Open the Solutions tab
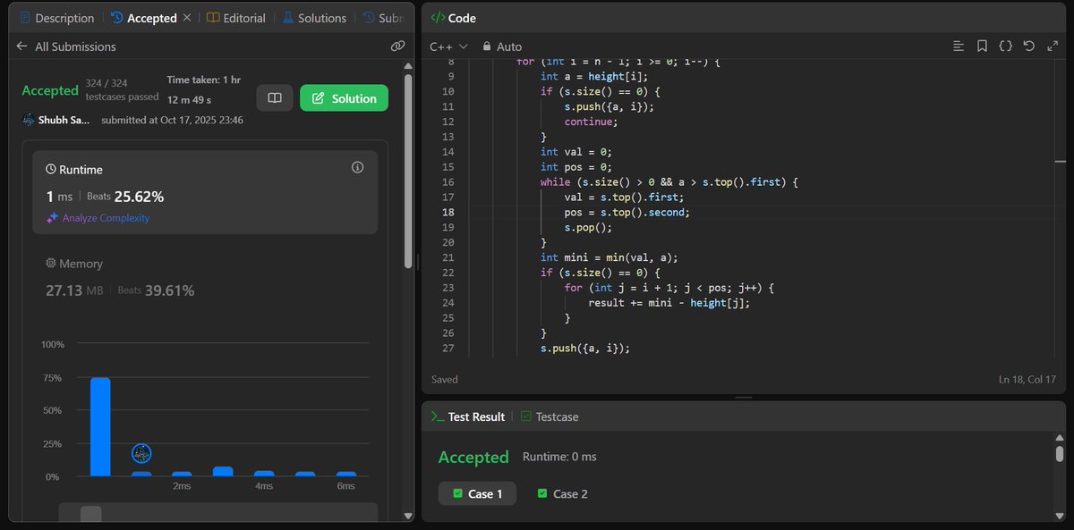Screen dimensions: 1074x530 [x=313, y=18]
